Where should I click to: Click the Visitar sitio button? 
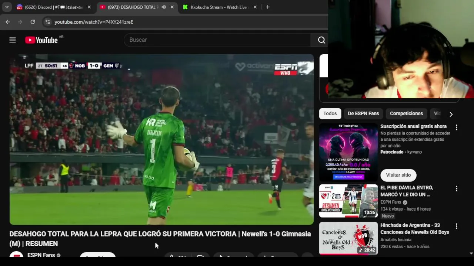[398, 175]
